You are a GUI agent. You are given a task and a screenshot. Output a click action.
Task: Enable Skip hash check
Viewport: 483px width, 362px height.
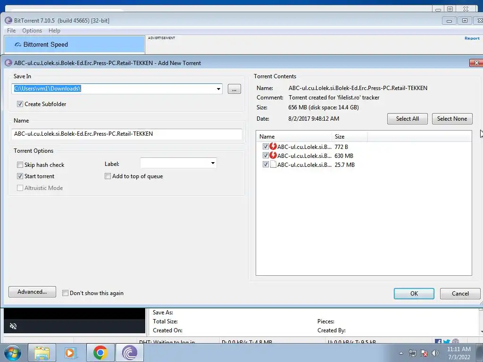20,165
